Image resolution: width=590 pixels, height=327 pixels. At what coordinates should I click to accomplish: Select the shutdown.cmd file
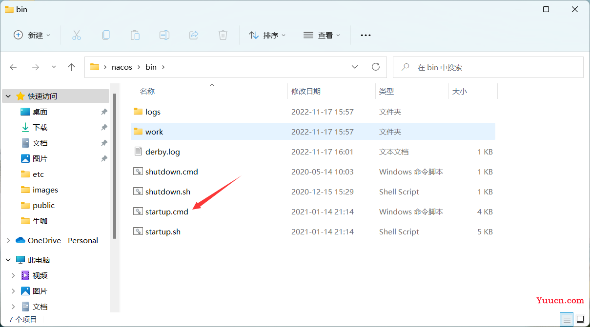coord(313,172)
